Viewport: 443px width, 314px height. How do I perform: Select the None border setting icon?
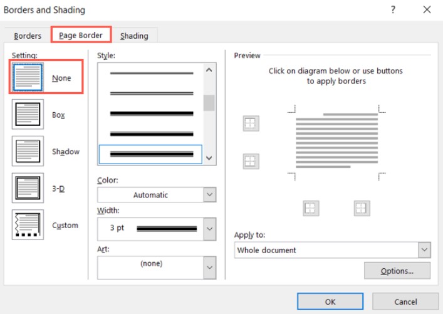(x=28, y=77)
